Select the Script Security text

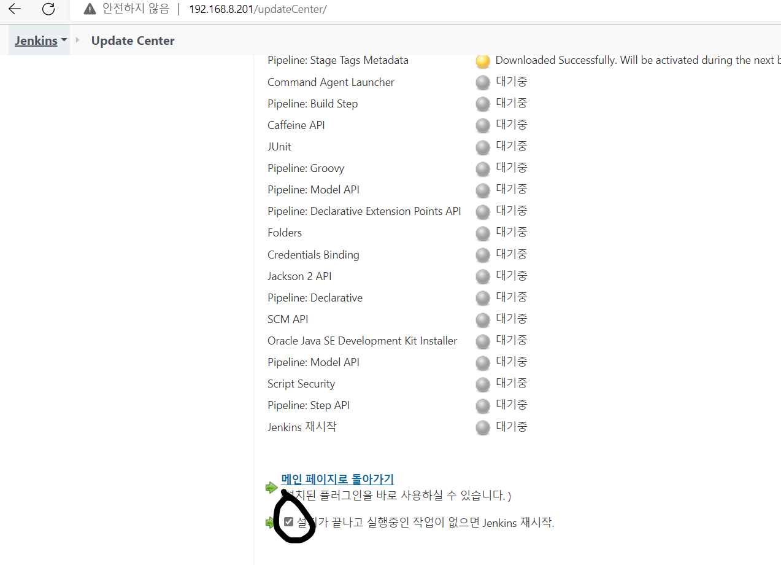(301, 383)
